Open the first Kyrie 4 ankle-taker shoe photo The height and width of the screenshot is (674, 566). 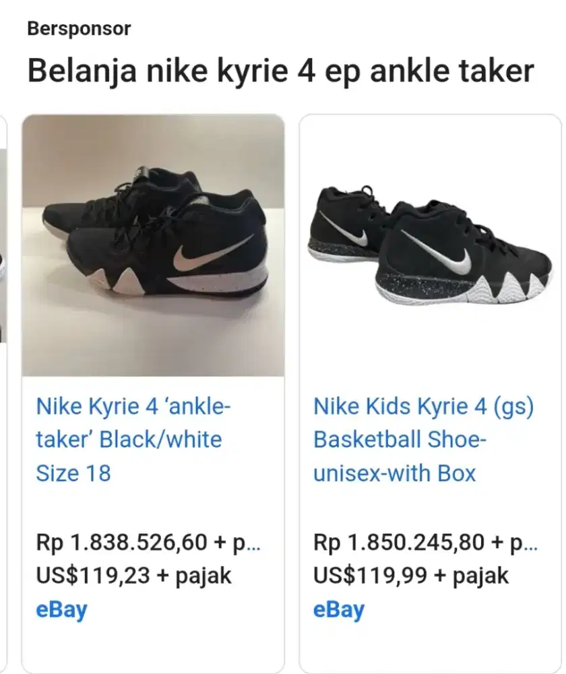click(154, 245)
